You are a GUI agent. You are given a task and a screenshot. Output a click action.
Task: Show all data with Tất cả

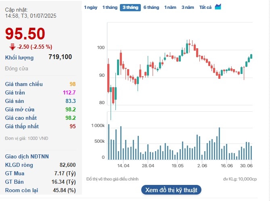pos(205,8)
